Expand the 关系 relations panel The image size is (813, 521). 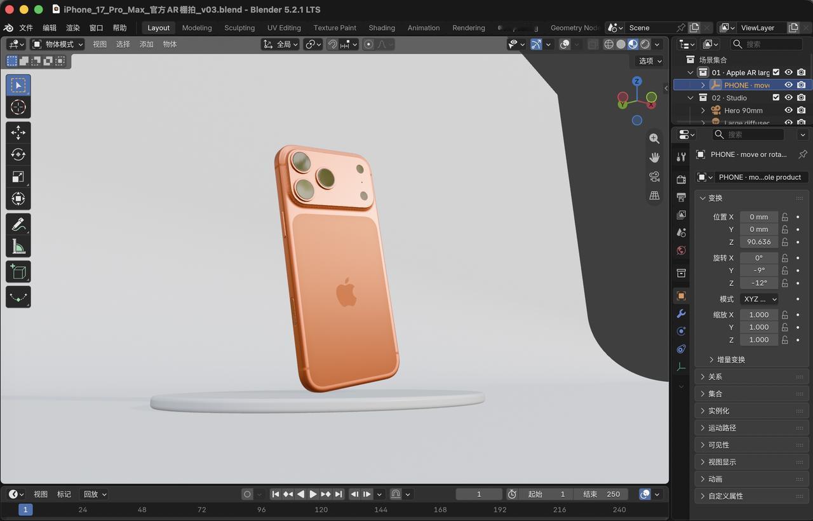pyautogui.click(x=703, y=377)
